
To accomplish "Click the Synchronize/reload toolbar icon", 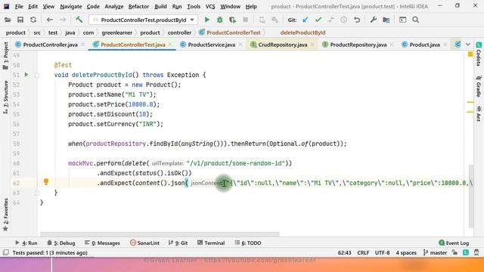I will tap(33, 20).
